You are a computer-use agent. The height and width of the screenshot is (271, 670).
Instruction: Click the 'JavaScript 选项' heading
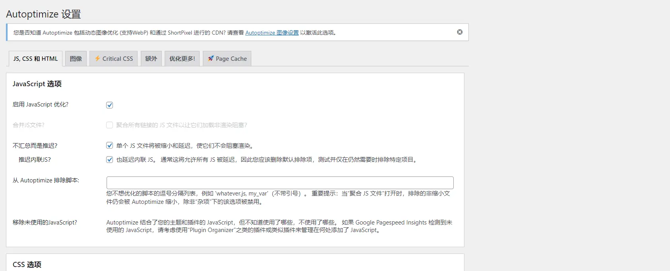coord(37,84)
